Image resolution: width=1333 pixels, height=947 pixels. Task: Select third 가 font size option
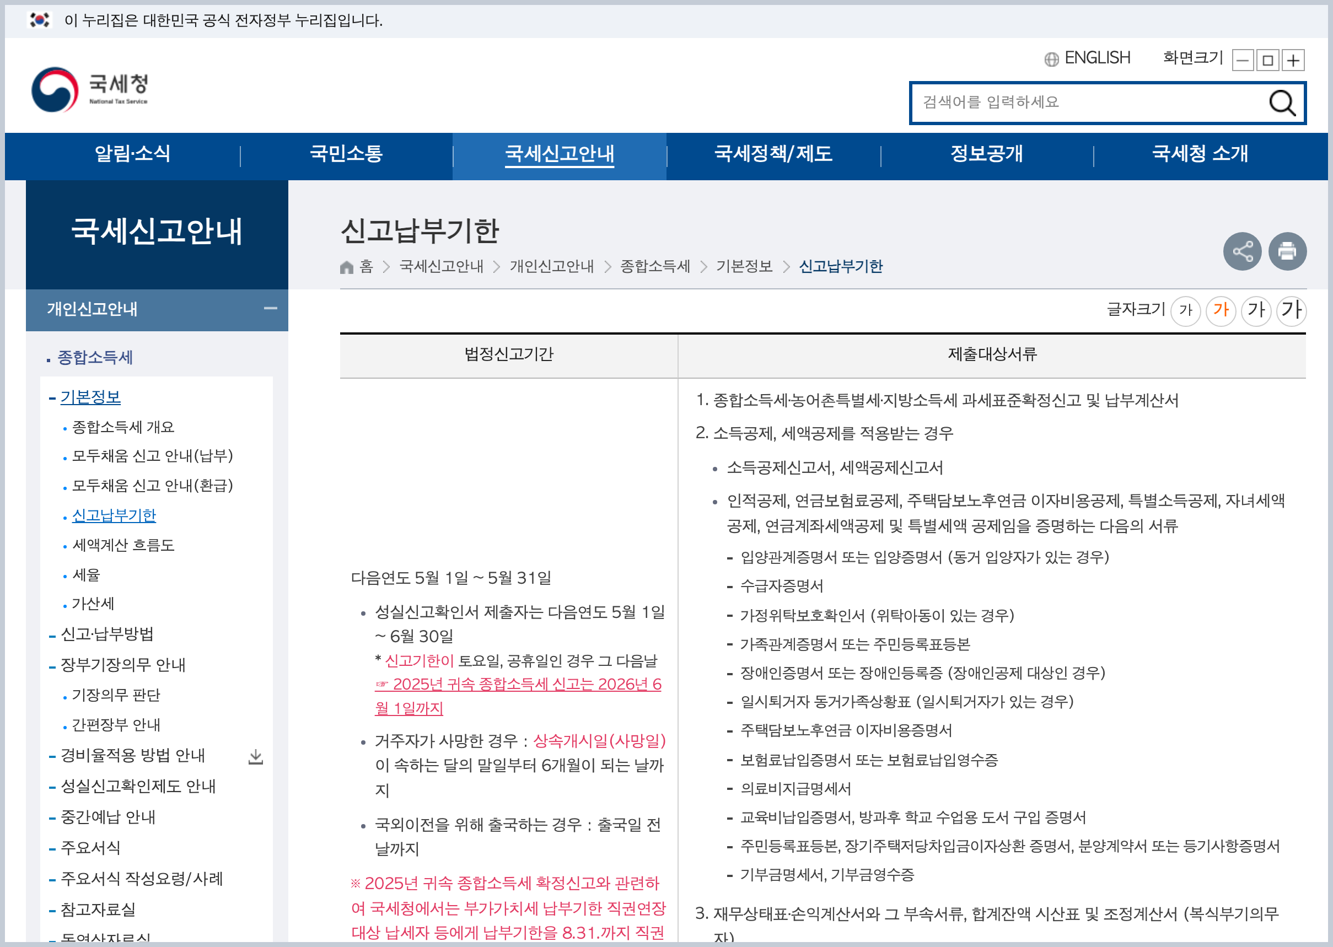pos(1256,310)
